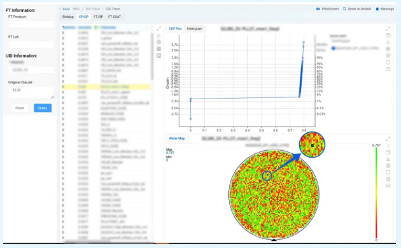Toggle the blue-dot legend series in CDF Plot
This screenshot has height=248, width=401.
tap(355, 48)
